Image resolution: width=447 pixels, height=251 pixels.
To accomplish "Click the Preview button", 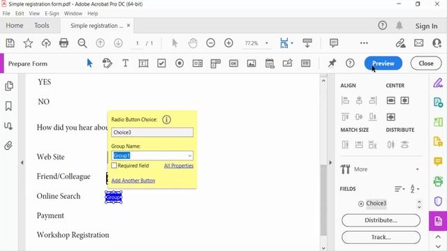I will click(383, 63).
